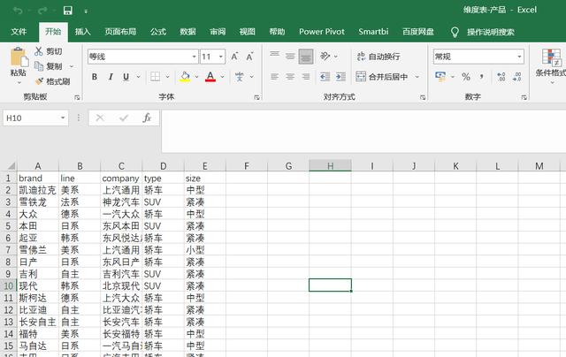
Task: Apply comma style icon
Action: coord(482,77)
